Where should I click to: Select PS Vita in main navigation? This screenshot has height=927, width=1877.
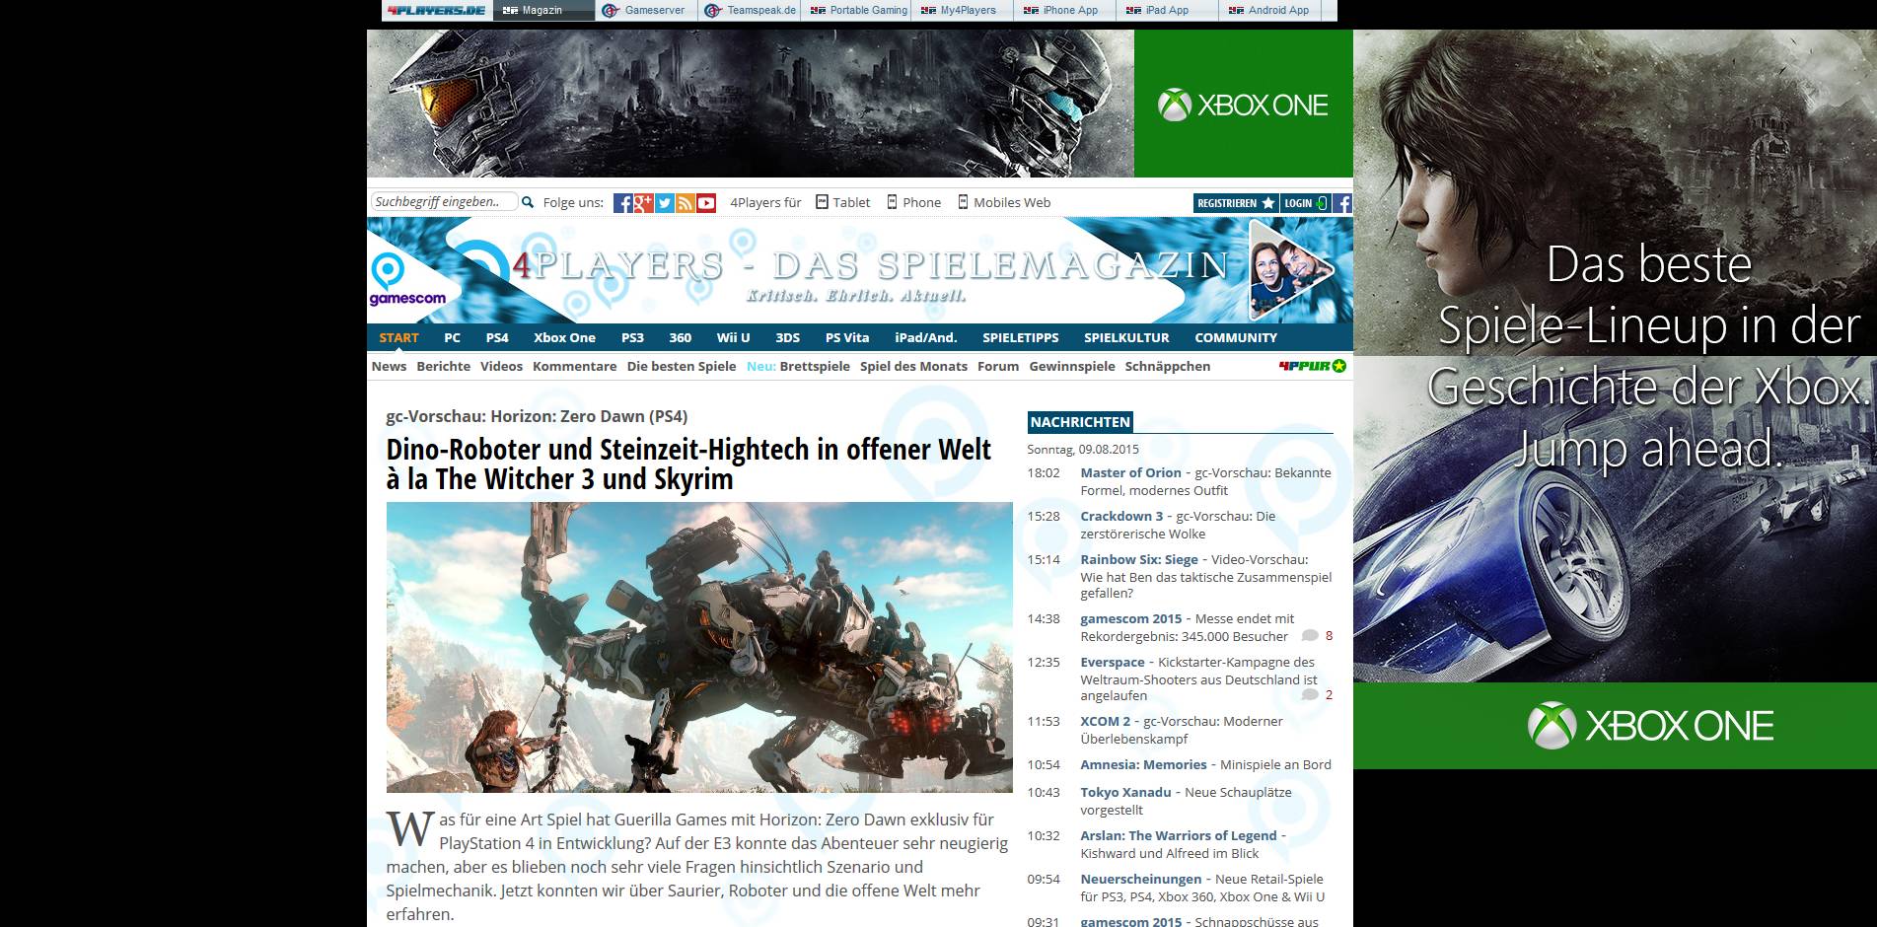[847, 337]
